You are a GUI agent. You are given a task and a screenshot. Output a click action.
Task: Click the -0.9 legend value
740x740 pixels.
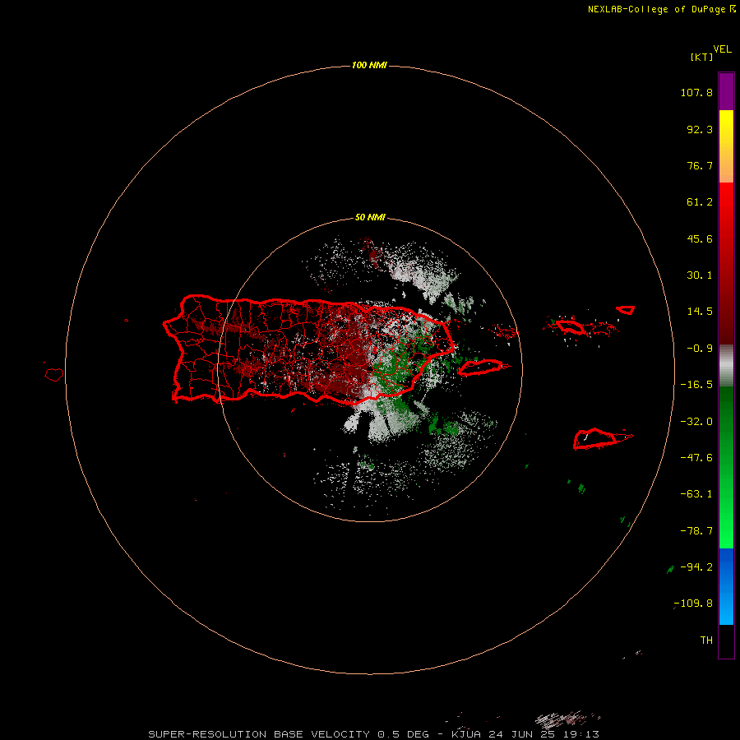pyautogui.click(x=700, y=349)
